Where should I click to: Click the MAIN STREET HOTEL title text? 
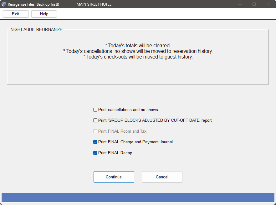94,4
